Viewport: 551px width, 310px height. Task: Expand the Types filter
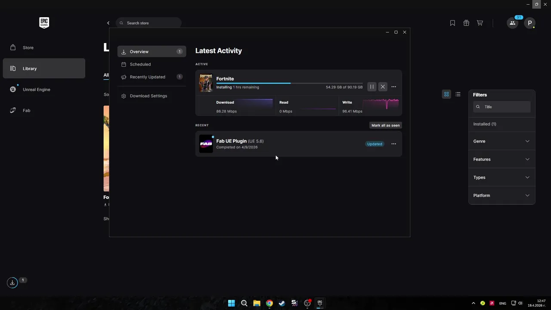pyautogui.click(x=501, y=177)
